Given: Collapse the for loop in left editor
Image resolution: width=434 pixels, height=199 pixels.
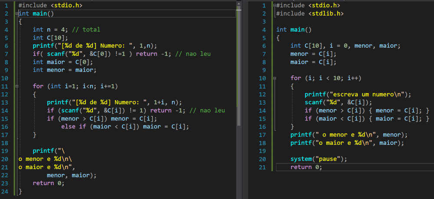Looking at the screenshot, I should [17, 86].
